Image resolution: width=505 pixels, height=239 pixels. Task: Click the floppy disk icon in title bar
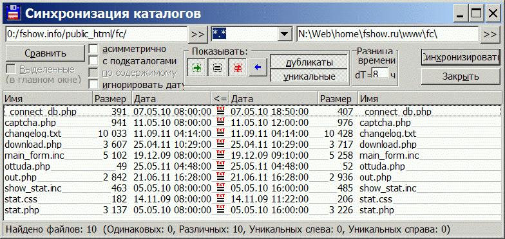coord(13,13)
